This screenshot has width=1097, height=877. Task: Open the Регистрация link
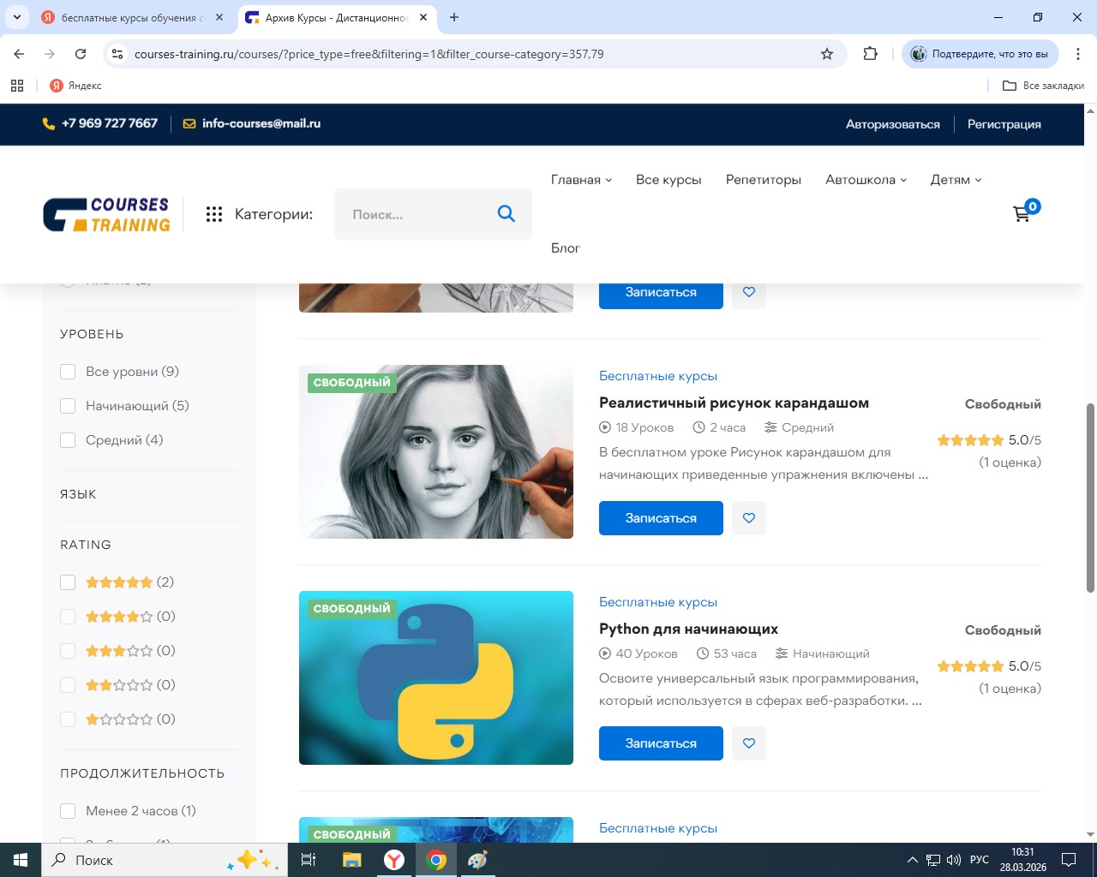[1004, 124]
